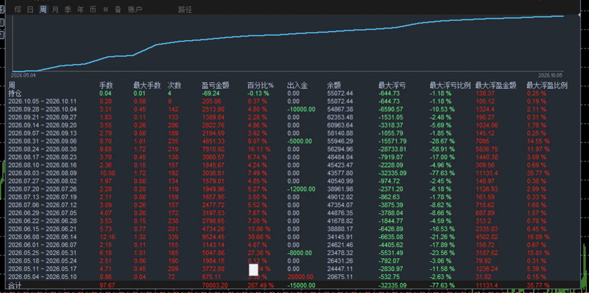This screenshot has width=589, height=293.
Task: Select the 持仓 position row label
Action: coord(15,93)
